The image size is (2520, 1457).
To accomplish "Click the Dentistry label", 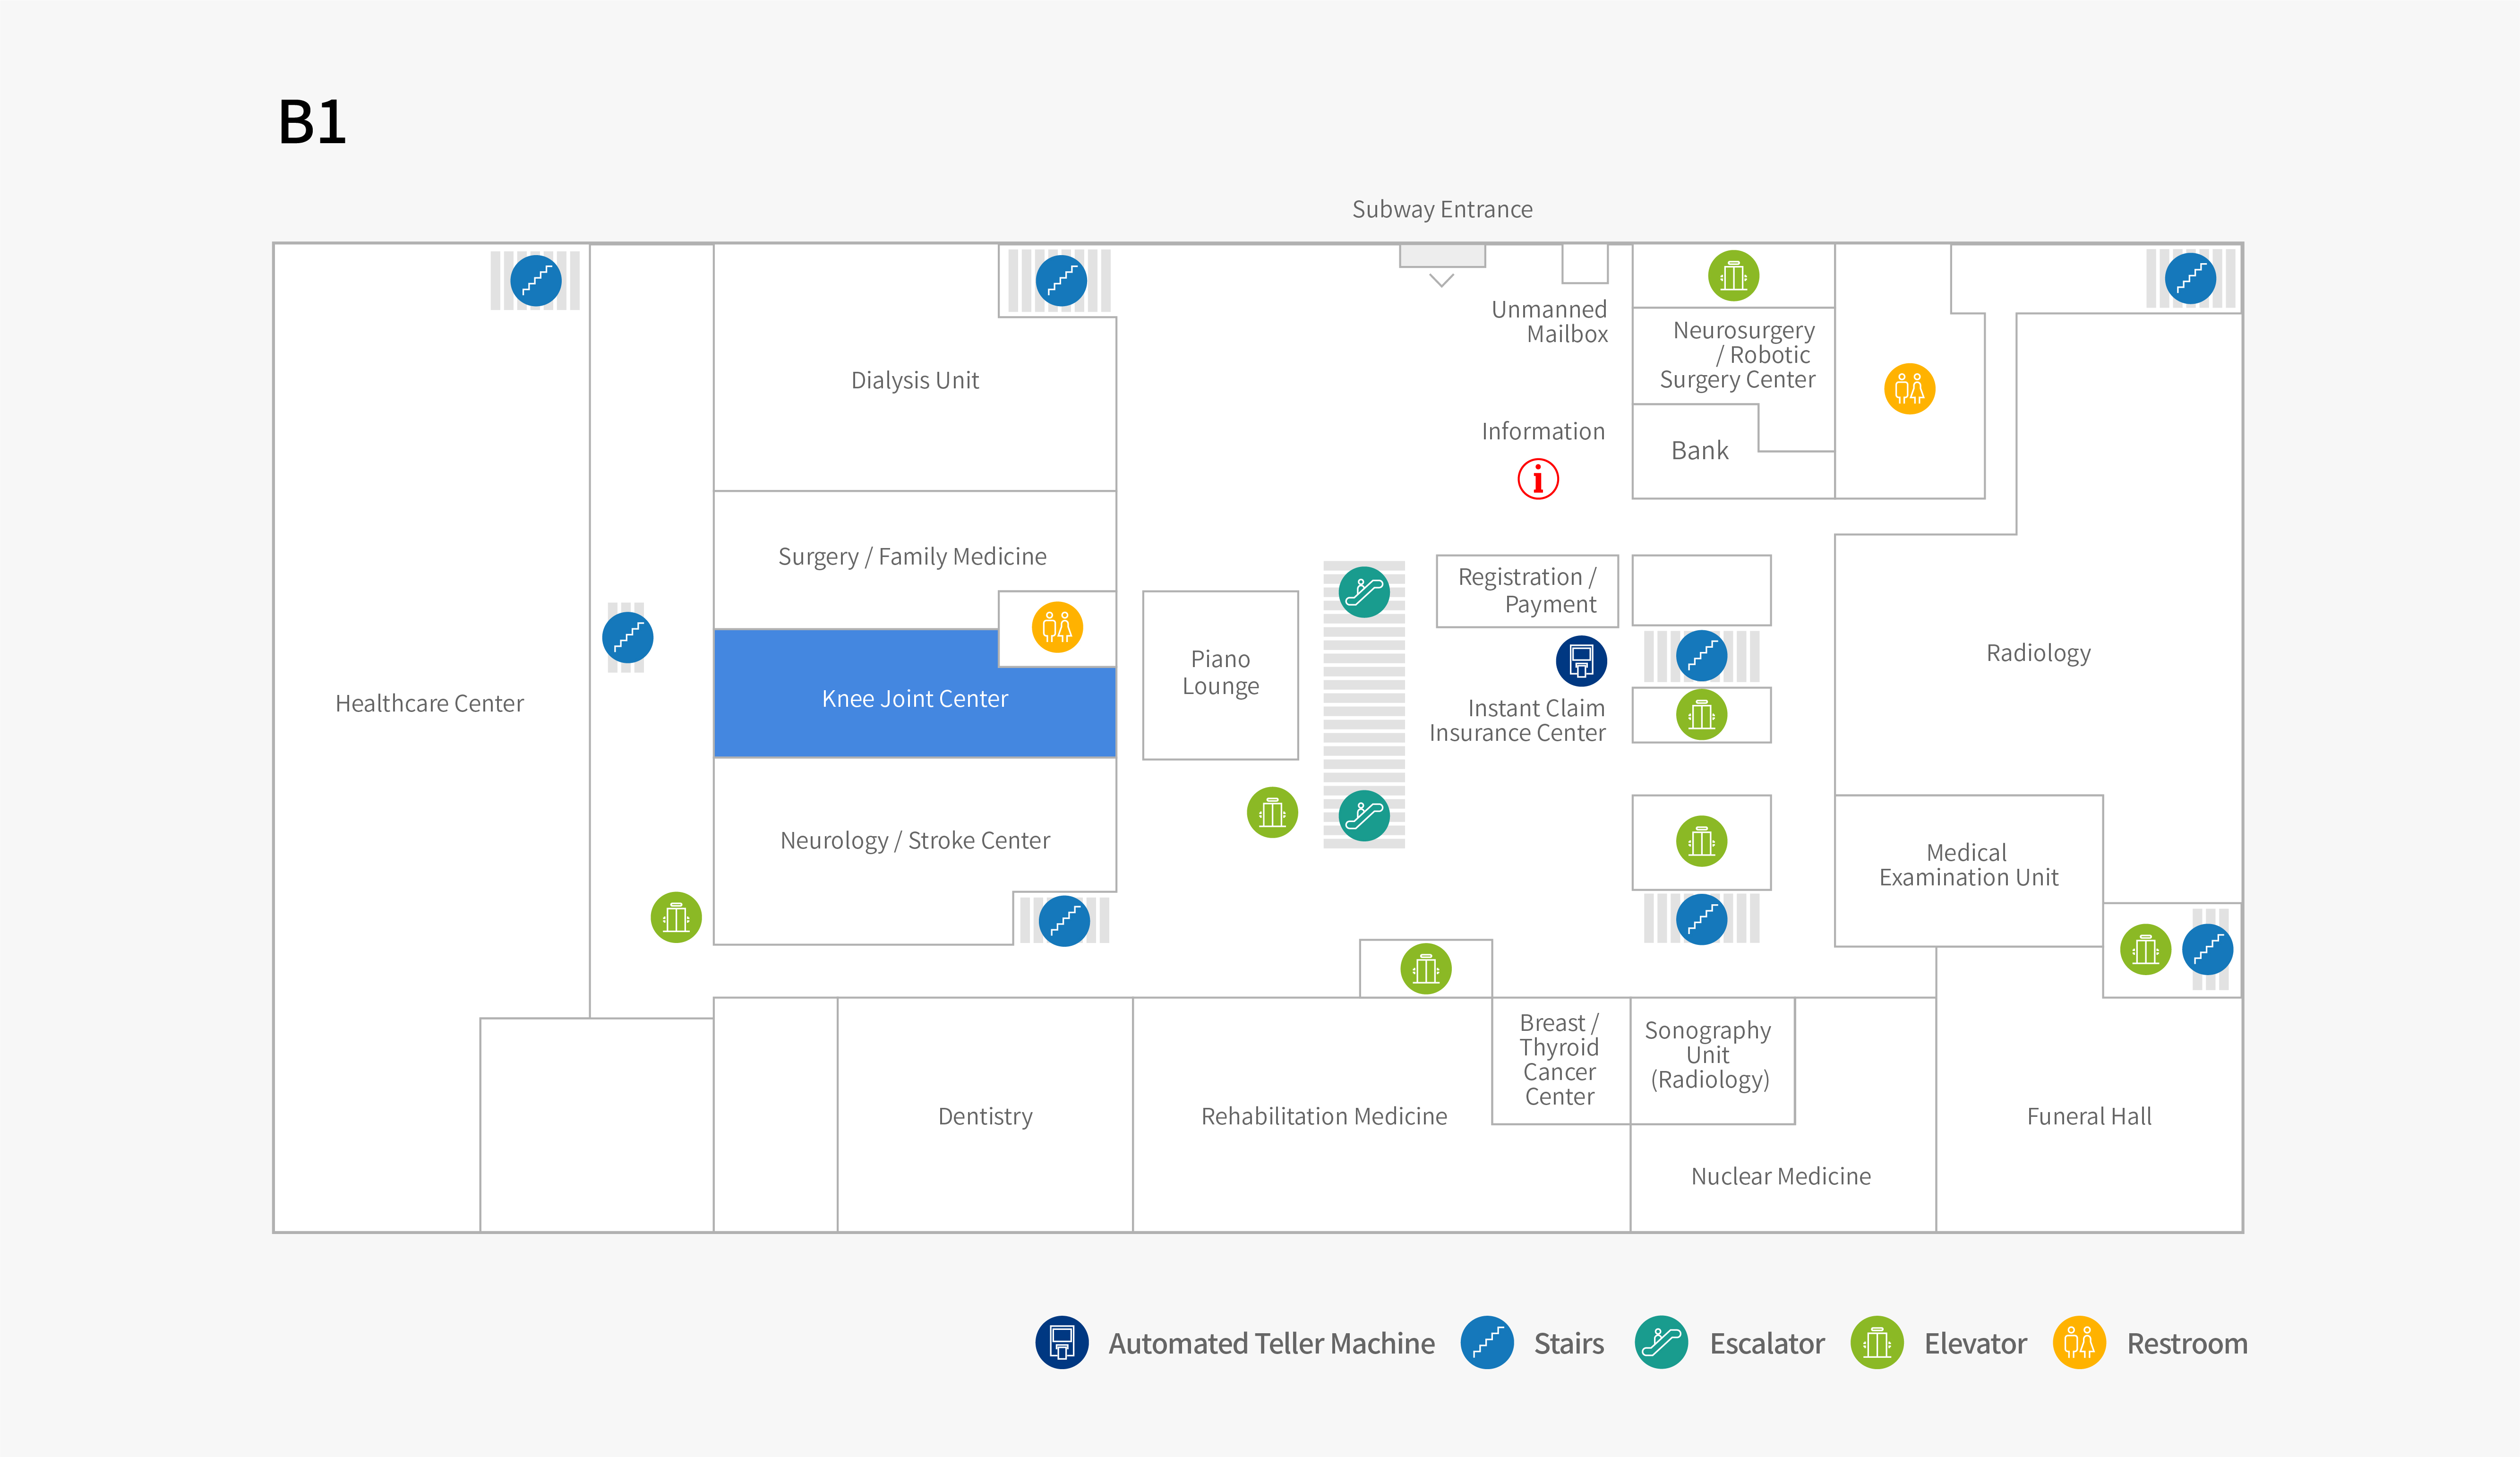I will [985, 1117].
